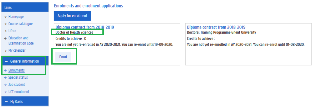Open the Course catalogue link
The image size is (314, 107).
pos(21,24)
